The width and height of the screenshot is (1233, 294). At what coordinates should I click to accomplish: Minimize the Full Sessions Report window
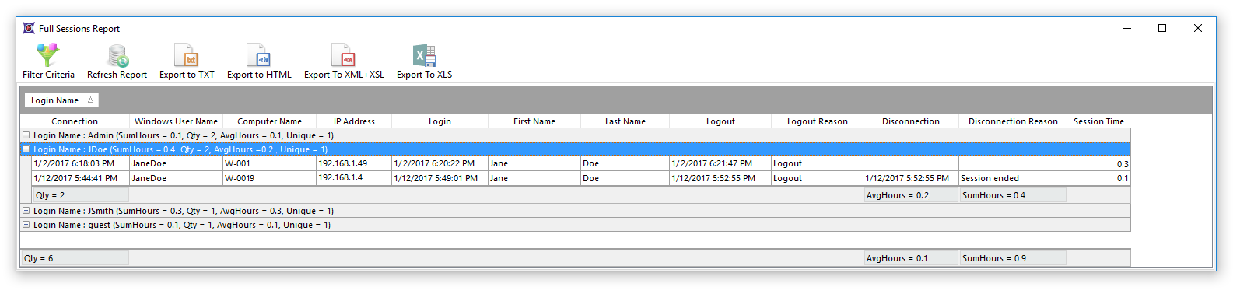[x=1127, y=28]
